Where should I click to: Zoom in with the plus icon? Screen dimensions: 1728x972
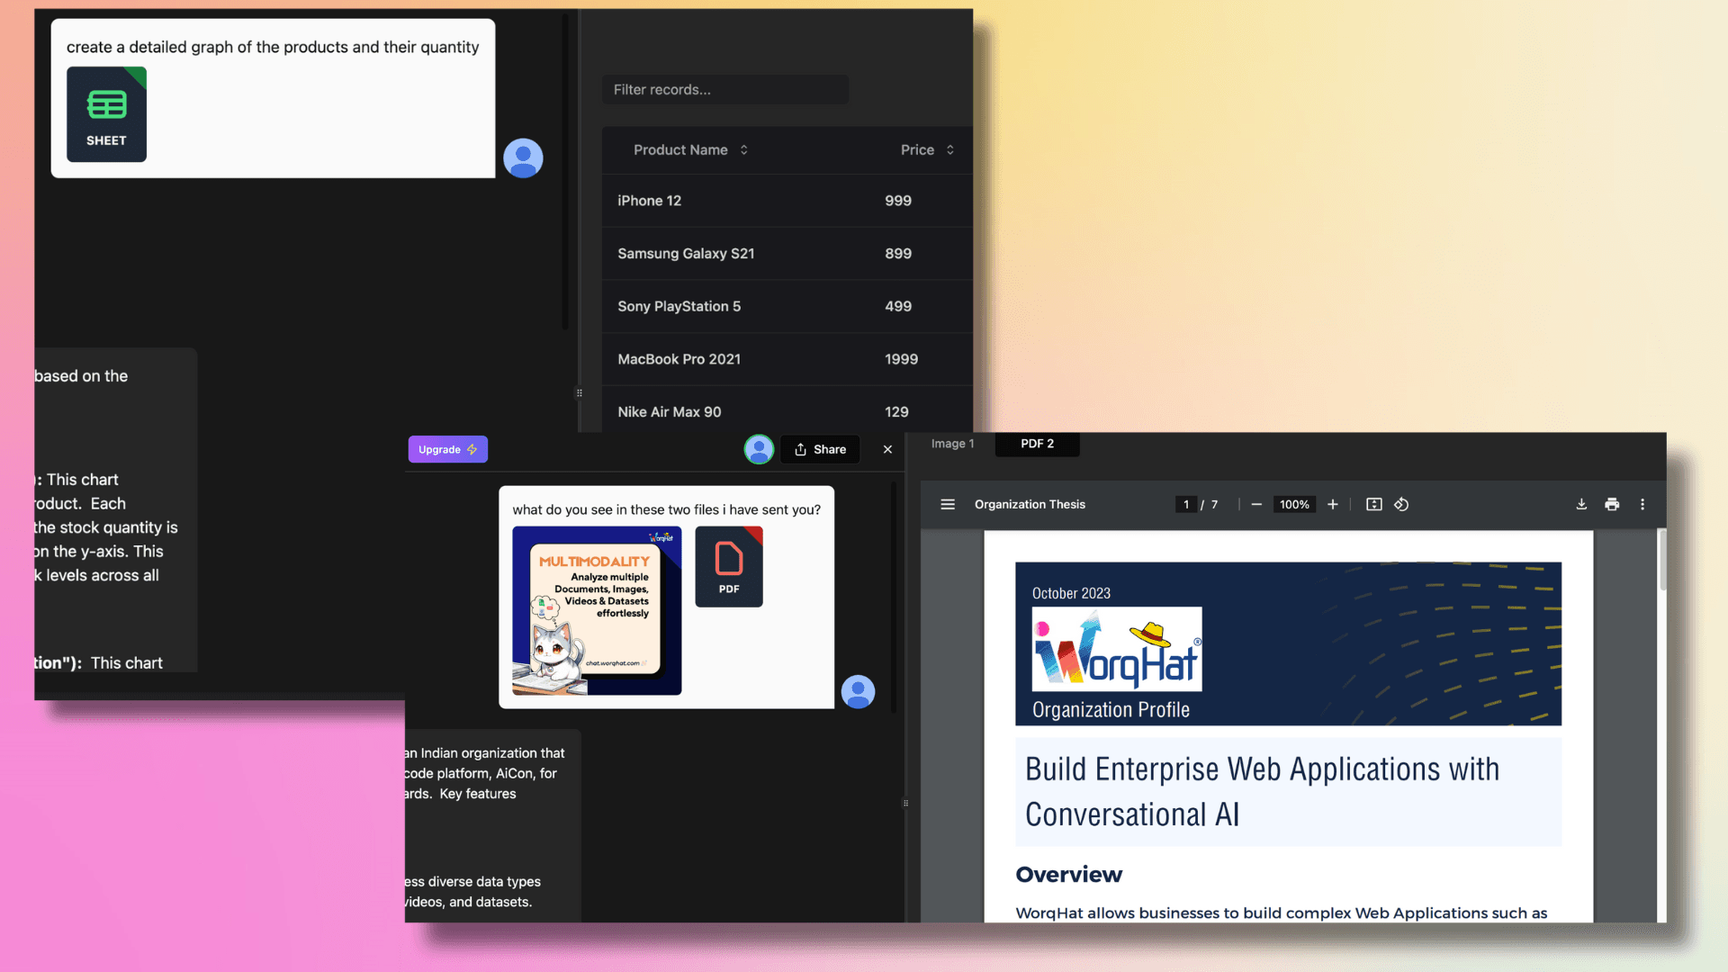pos(1333,505)
